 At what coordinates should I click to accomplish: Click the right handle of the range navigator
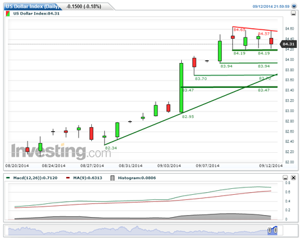(x=276, y=230)
